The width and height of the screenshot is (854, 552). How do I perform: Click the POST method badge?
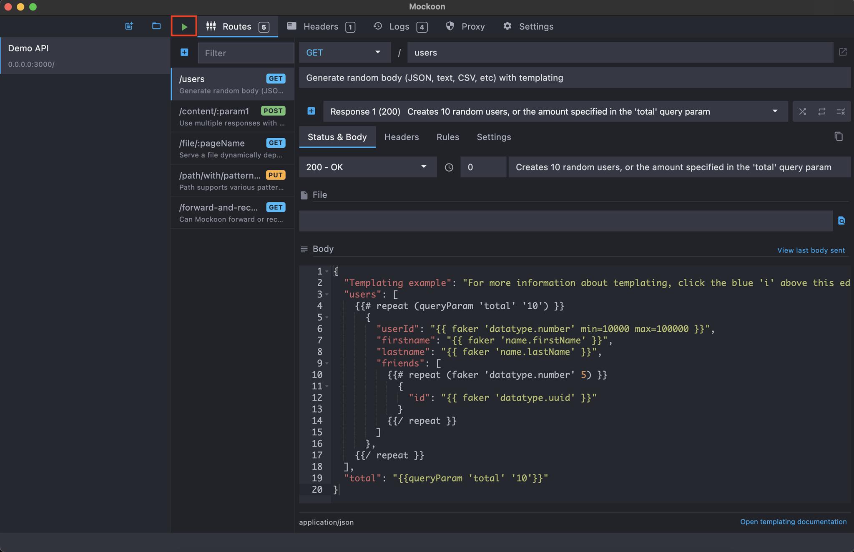pyautogui.click(x=273, y=111)
